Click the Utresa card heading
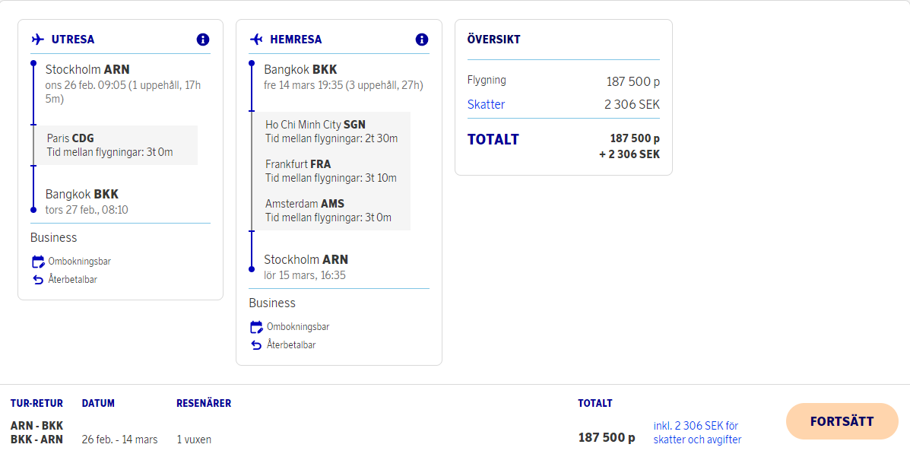The image size is (910, 457). pyautogui.click(x=73, y=40)
